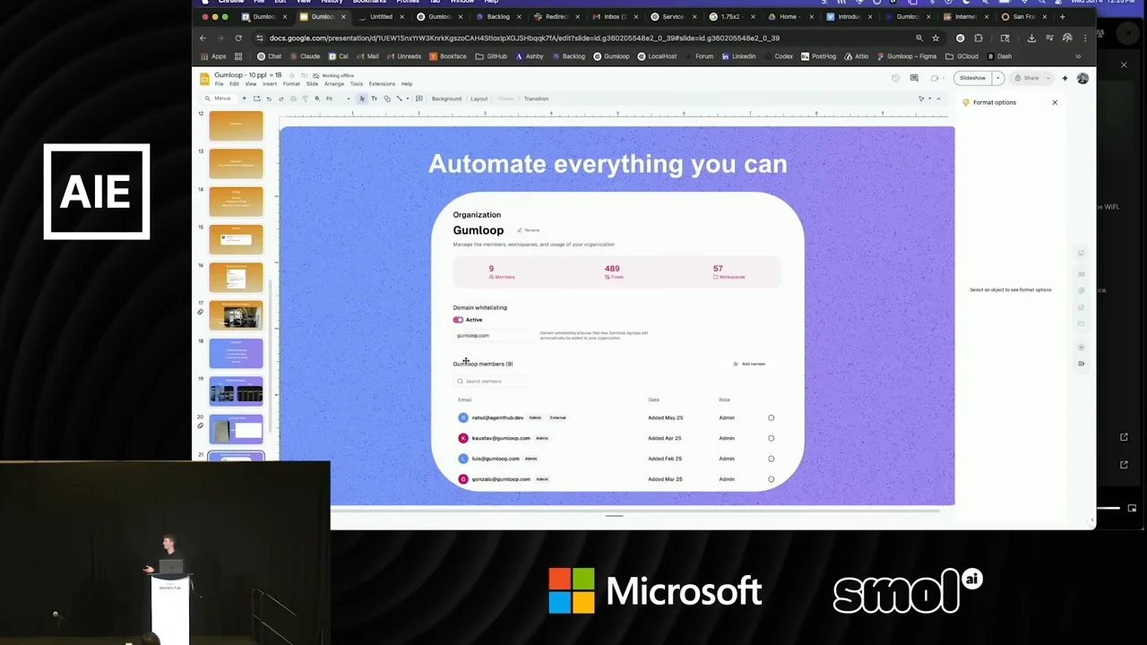Open the PostHog bookmark

coord(819,56)
